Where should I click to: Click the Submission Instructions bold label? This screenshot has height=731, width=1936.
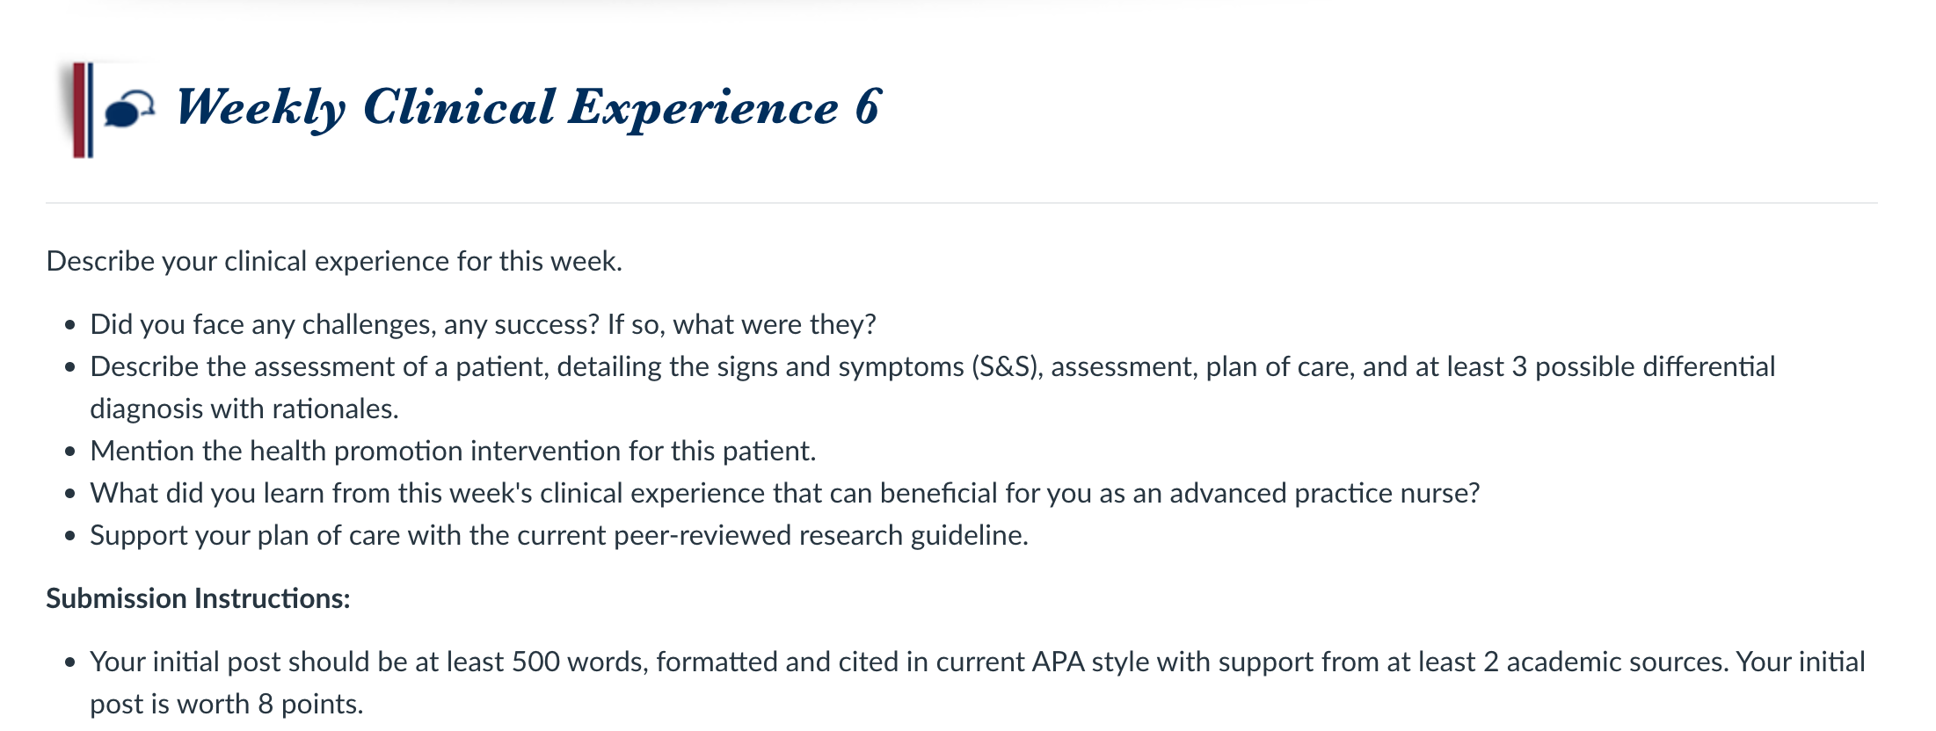tap(198, 598)
